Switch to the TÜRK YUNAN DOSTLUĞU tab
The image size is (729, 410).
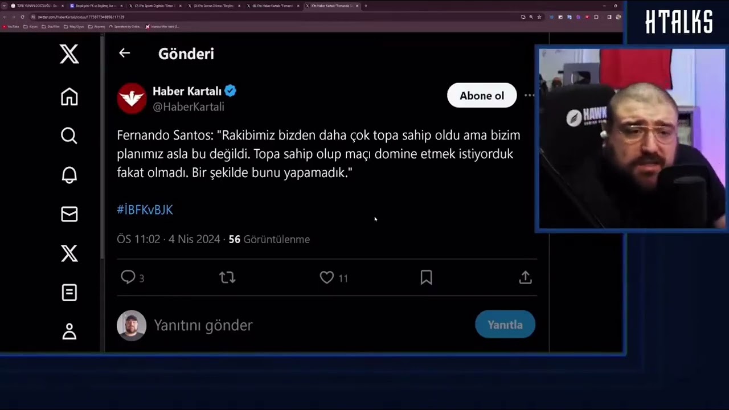click(36, 6)
